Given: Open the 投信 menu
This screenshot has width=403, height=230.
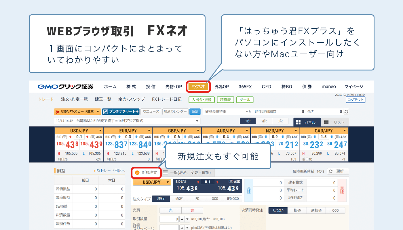Looking at the screenshot, I should tap(151, 87).
